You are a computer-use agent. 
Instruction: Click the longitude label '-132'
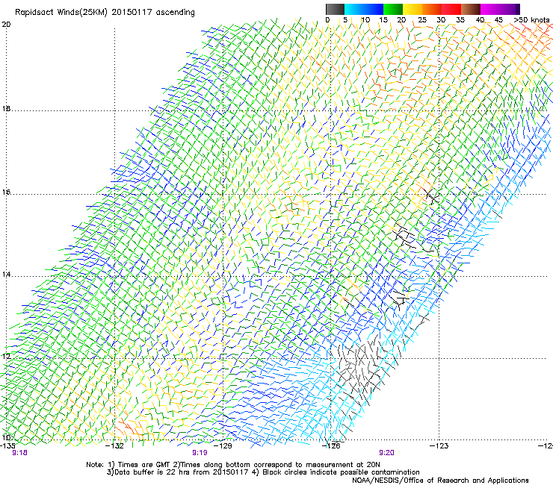click(115, 446)
